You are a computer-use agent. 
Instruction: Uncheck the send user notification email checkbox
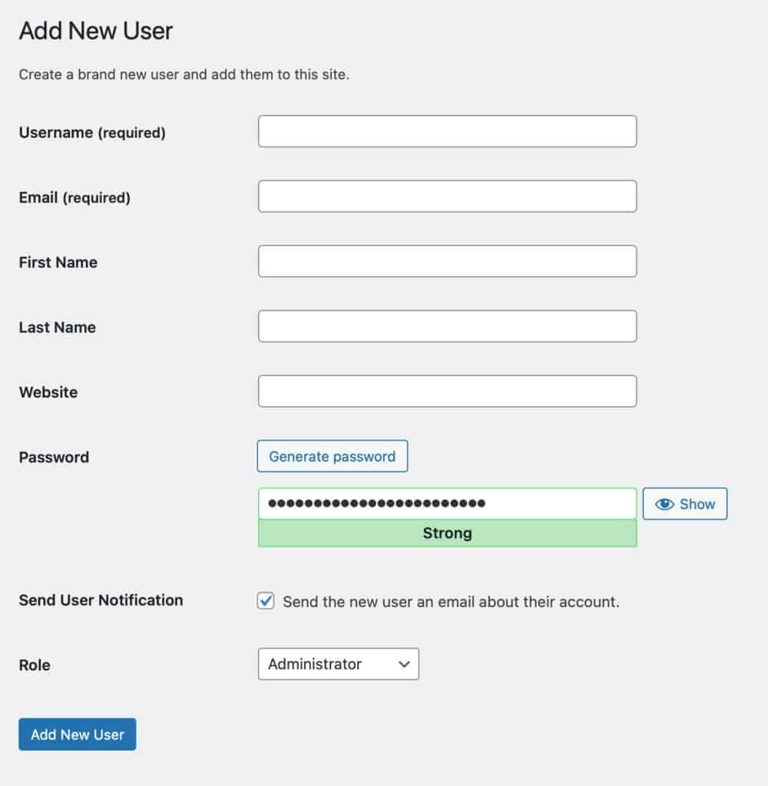(265, 601)
